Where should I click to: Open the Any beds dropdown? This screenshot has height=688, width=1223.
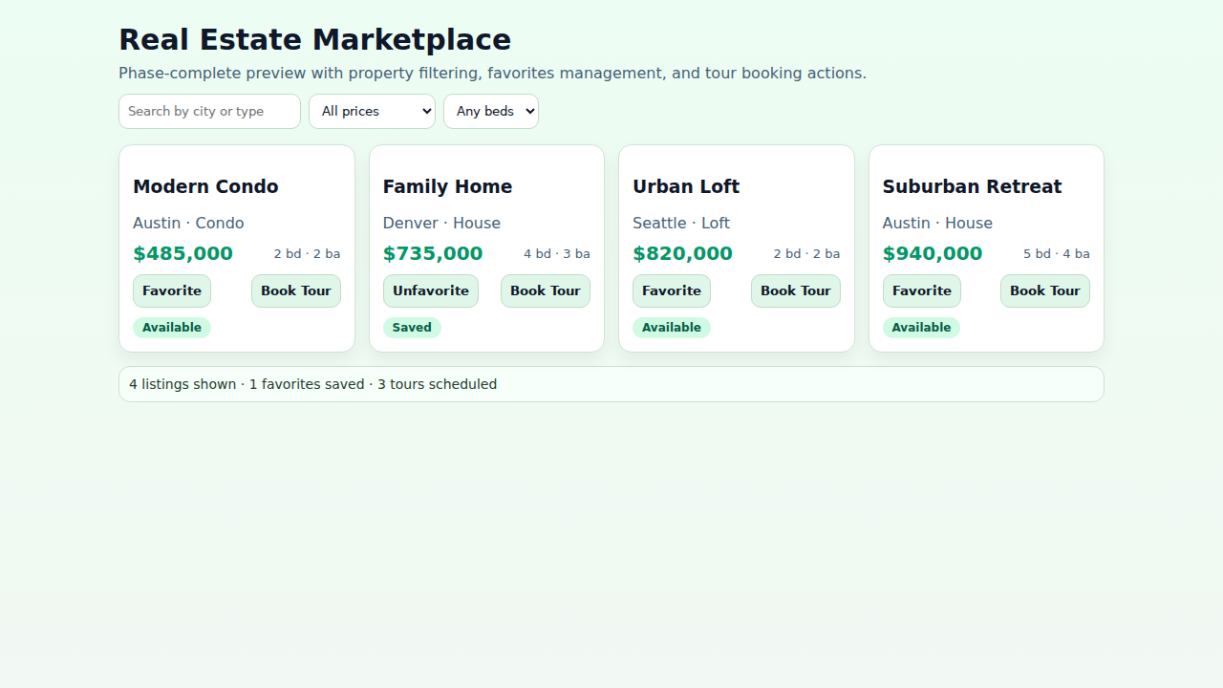pos(490,111)
